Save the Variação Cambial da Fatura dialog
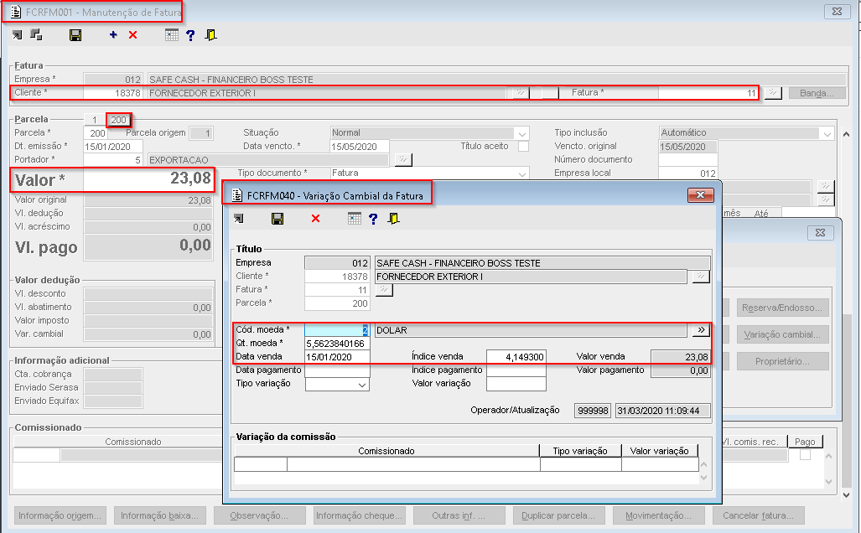Image resolution: width=861 pixels, height=533 pixels. click(277, 219)
